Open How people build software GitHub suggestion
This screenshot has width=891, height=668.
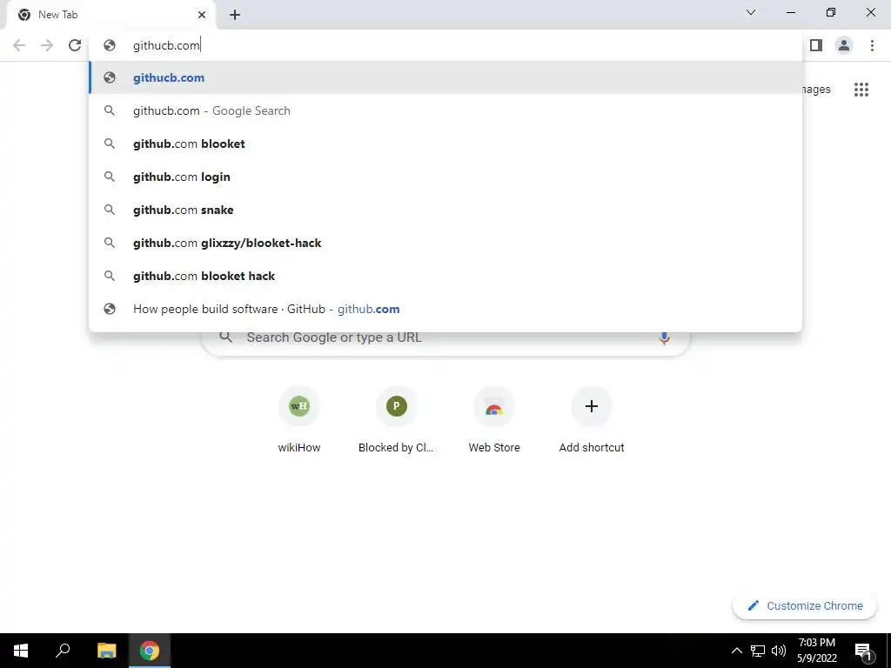coord(445,309)
